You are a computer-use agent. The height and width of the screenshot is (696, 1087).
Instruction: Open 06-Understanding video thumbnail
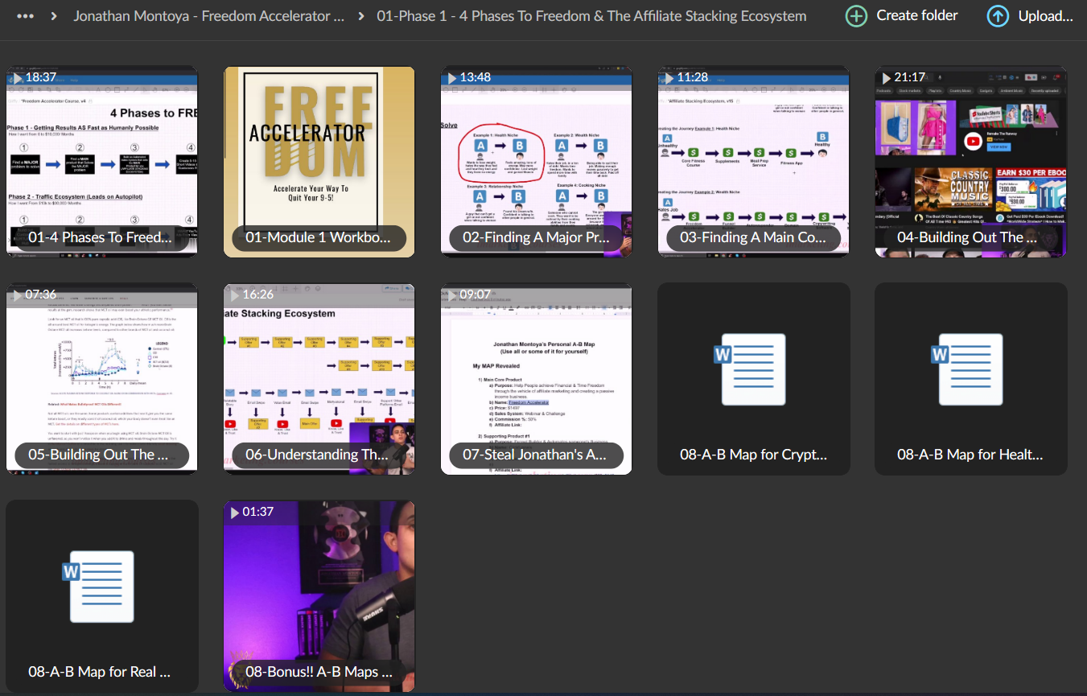(319, 378)
